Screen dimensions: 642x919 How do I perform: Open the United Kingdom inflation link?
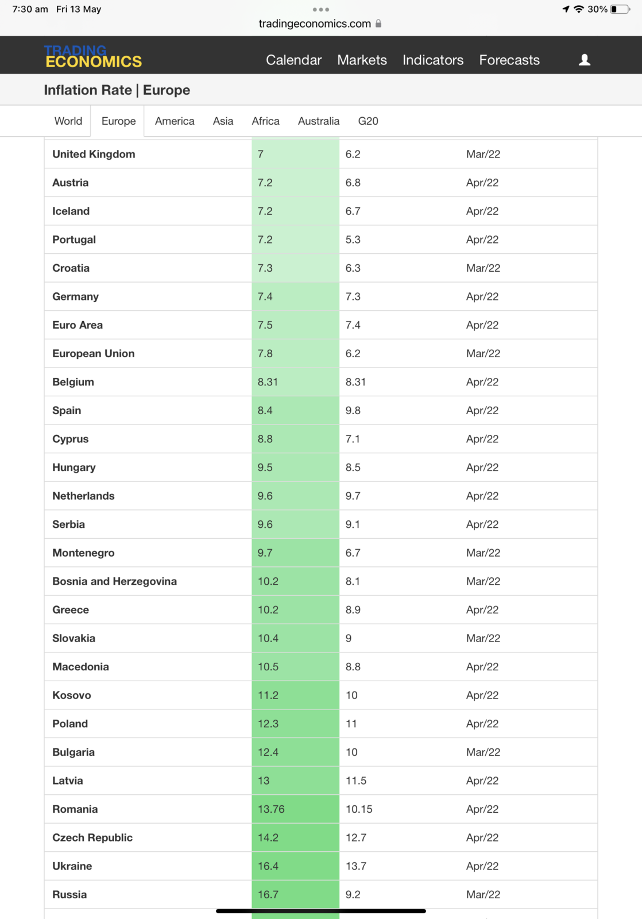pyautogui.click(x=94, y=154)
